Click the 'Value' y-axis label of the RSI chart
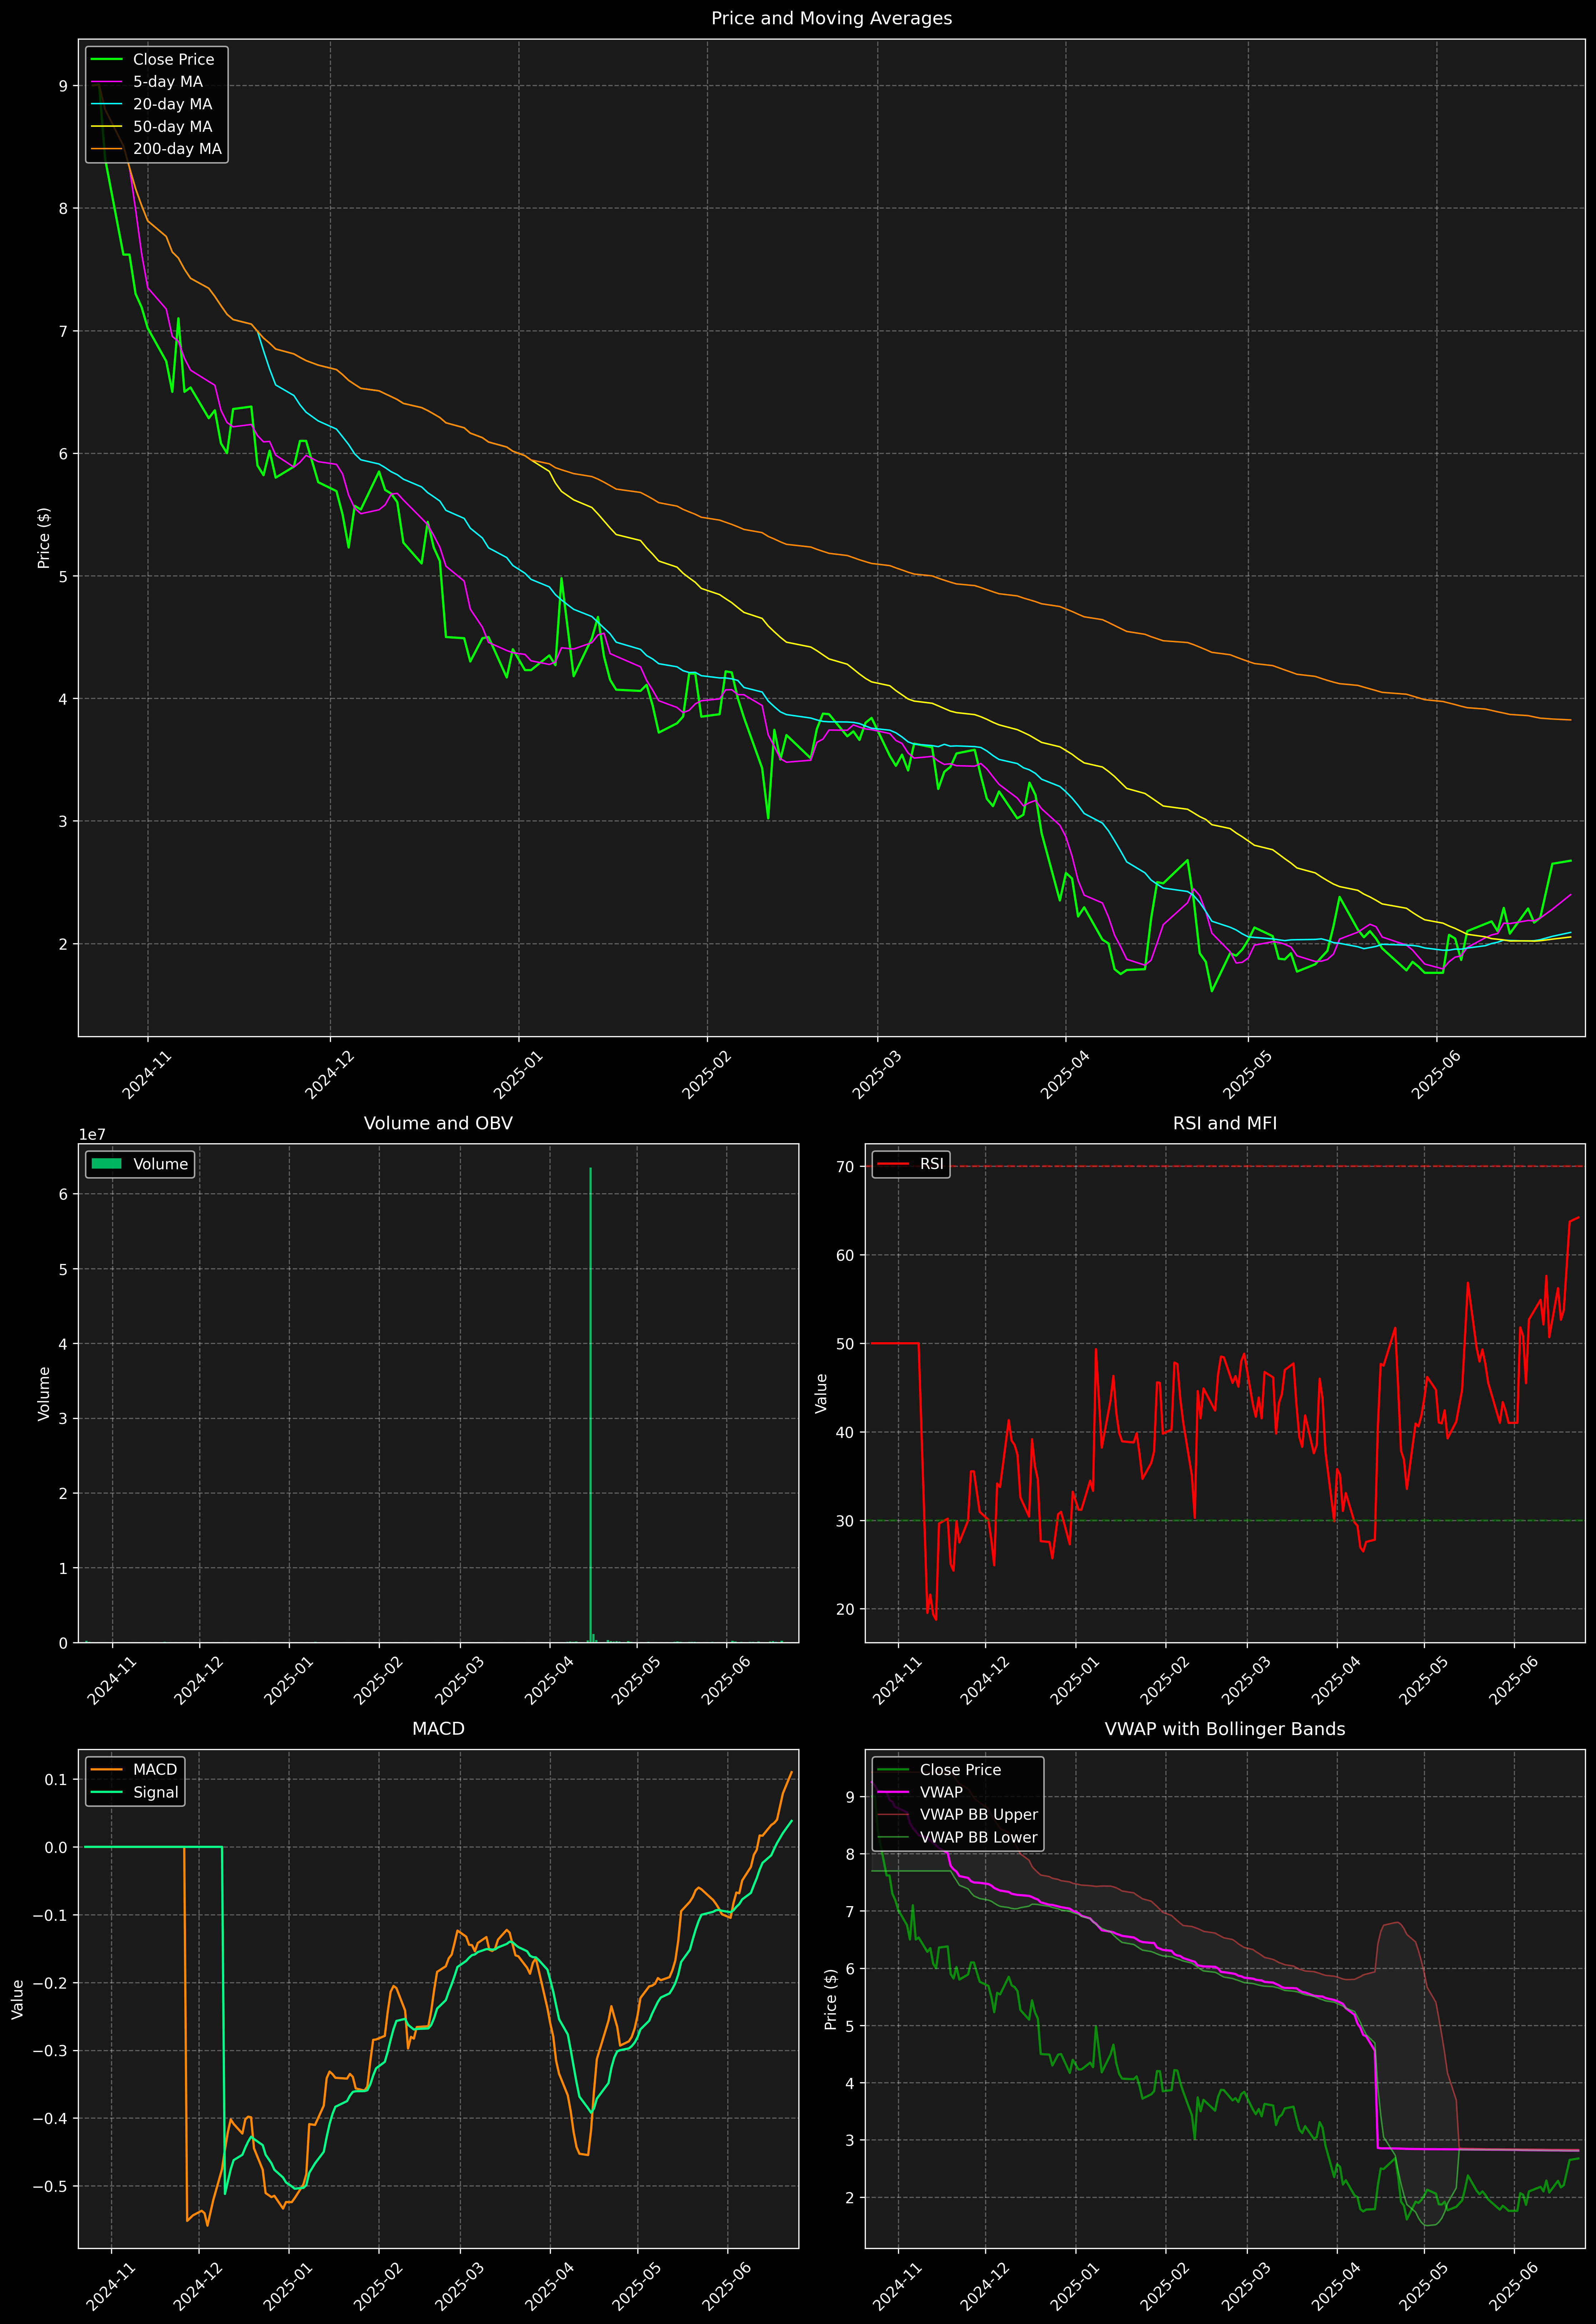The image size is (1596, 2324). pos(822,1393)
